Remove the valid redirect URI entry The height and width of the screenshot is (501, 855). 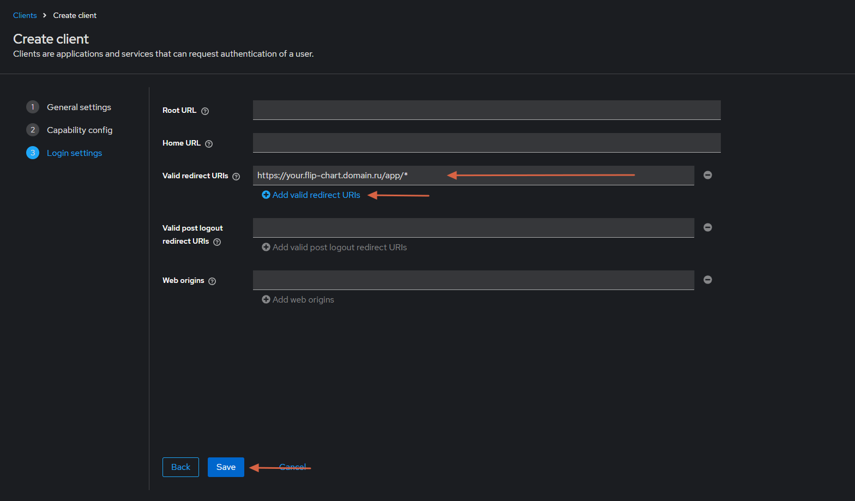(x=708, y=175)
